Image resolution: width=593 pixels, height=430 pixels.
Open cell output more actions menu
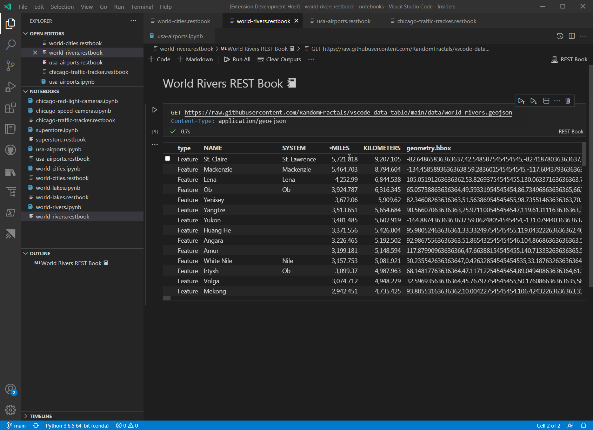[x=155, y=144]
